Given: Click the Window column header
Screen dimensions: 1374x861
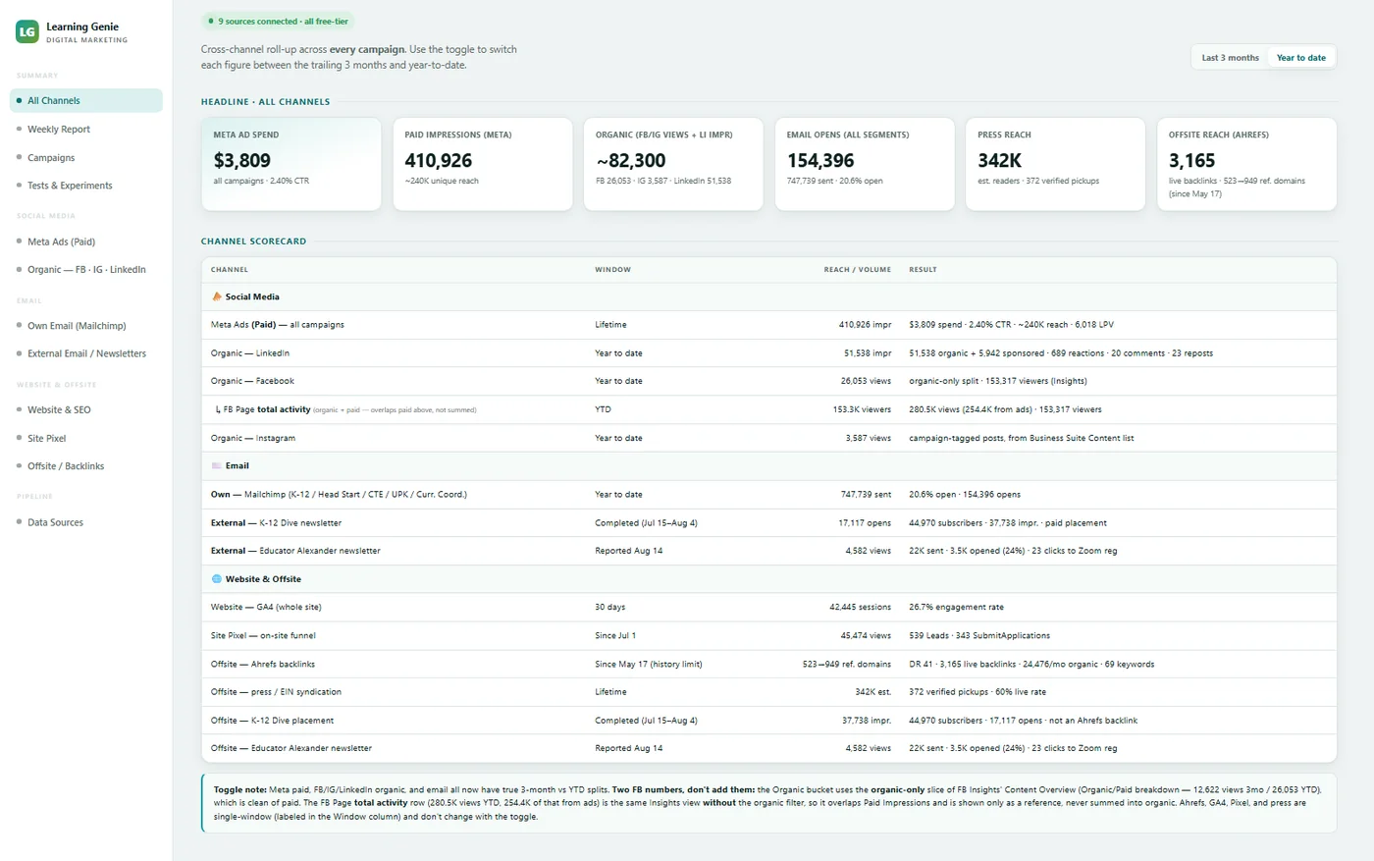Looking at the screenshot, I should pyautogui.click(x=612, y=269).
